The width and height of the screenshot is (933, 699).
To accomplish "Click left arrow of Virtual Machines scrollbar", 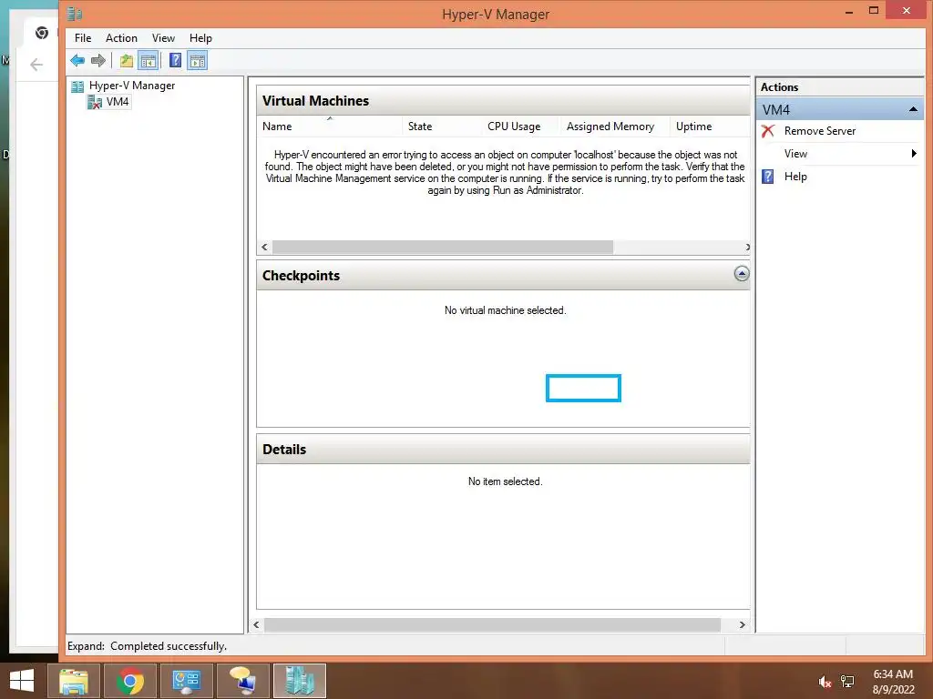I will [x=265, y=248].
